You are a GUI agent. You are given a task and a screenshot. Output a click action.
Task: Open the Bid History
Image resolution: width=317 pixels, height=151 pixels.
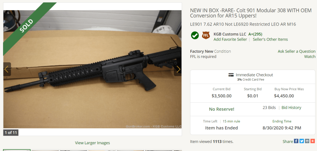(x=291, y=108)
